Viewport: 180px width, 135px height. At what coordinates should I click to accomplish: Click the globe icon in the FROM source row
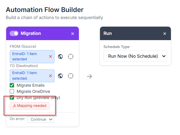tap(60, 57)
